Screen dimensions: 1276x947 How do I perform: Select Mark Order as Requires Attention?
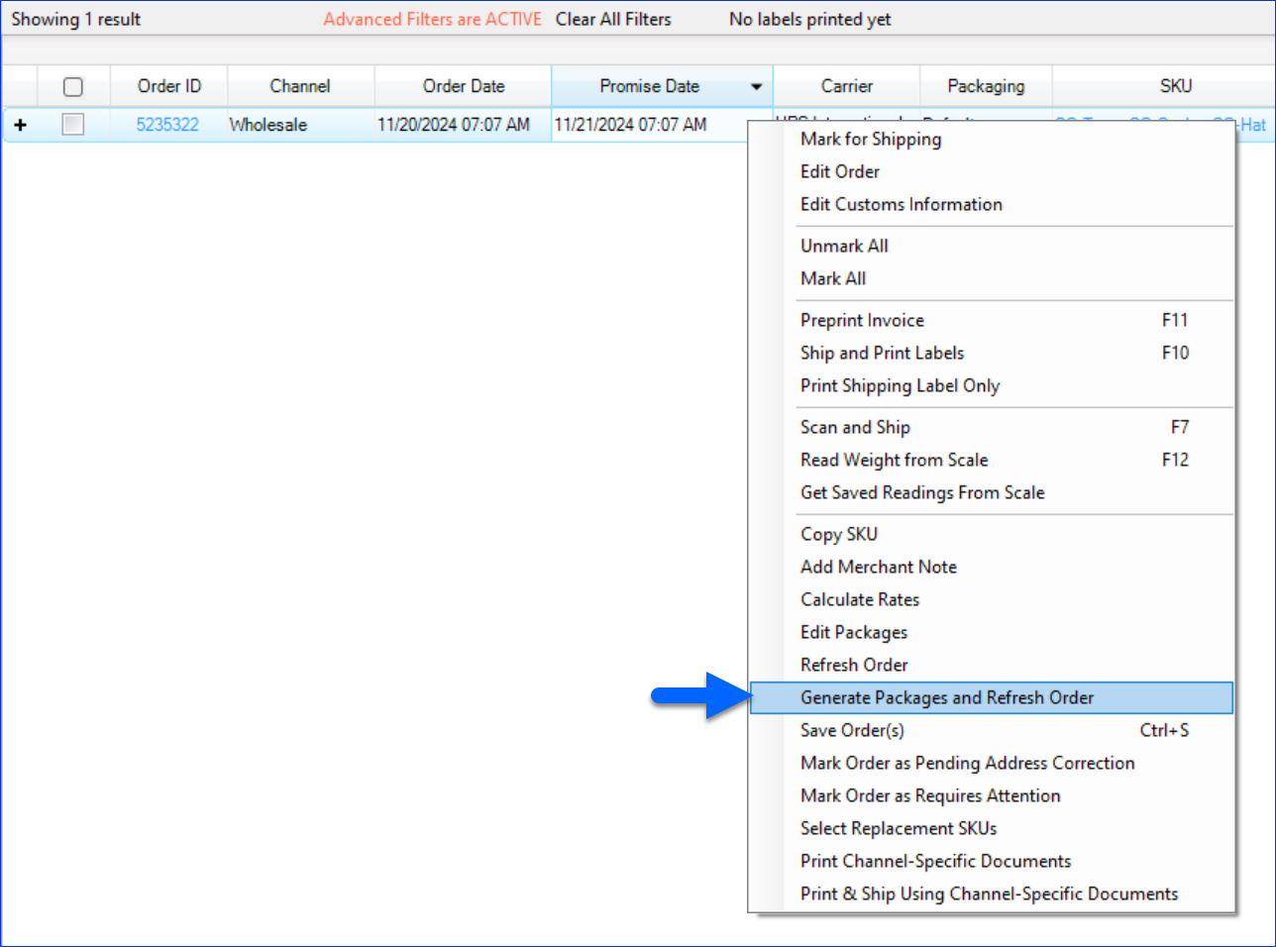[929, 795]
